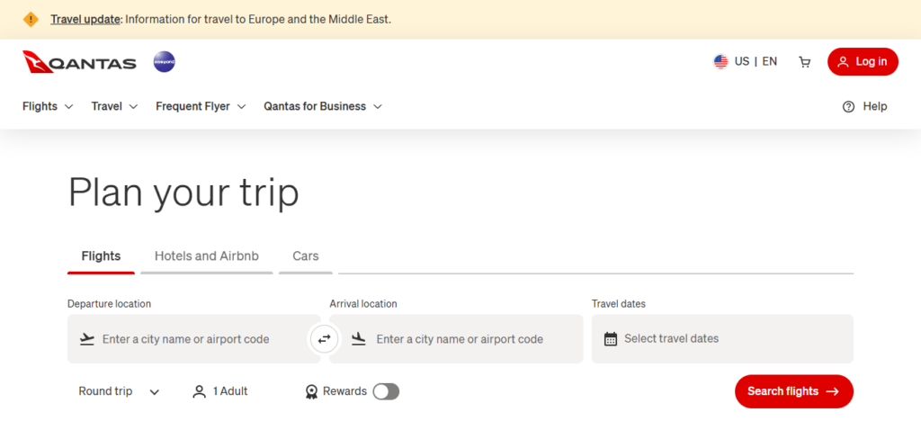The width and height of the screenshot is (921, 421).
Task: Click the Rewards medal icon
Action: tap(312, 391)
